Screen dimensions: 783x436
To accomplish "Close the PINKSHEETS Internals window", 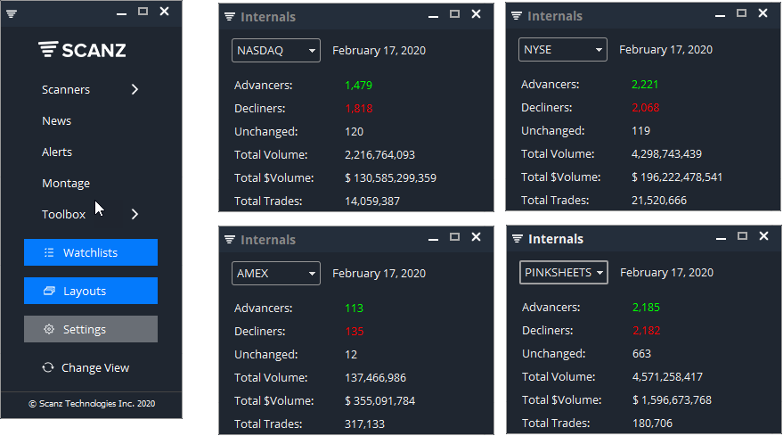I will tap(764, 236).
